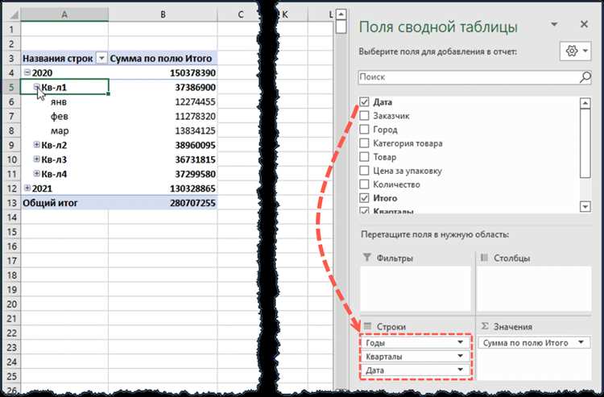Tick the Товар field checkbox
The image size is (604, 397).
364,157
